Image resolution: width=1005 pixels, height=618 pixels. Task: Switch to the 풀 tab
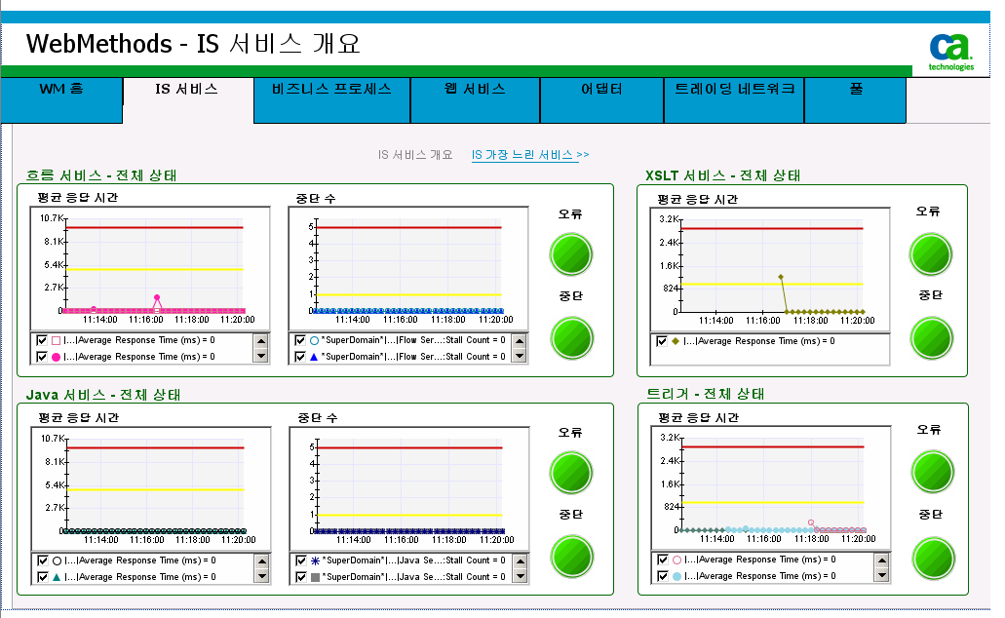click(x=855, y=100)
